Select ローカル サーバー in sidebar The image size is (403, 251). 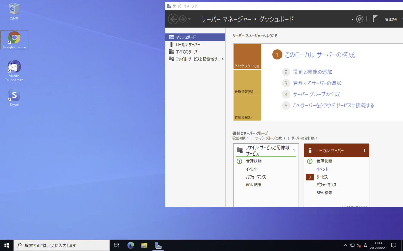195,44
